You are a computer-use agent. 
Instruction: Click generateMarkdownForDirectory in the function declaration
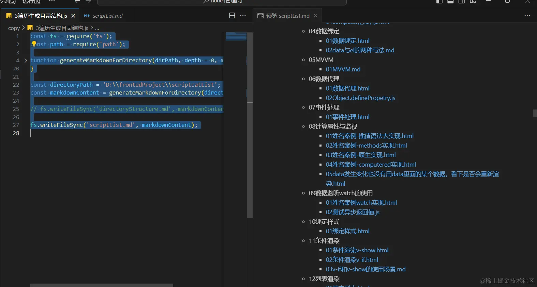click(106, 61)
